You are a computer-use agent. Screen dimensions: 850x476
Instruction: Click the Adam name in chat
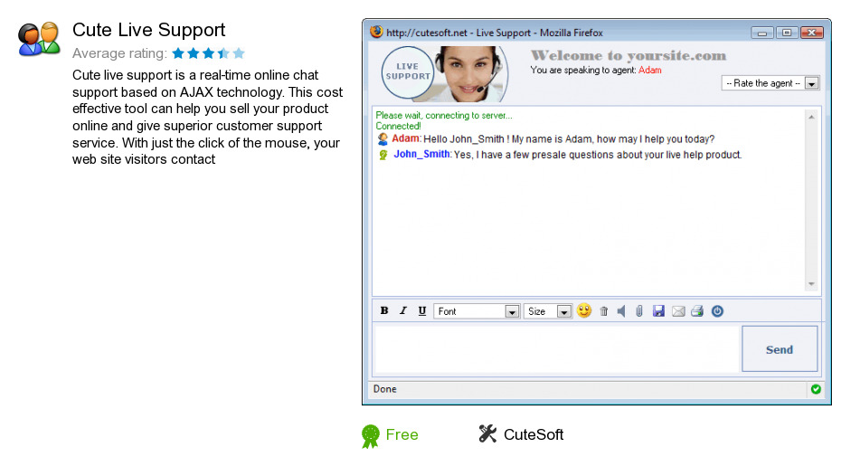tap(405, 138)
